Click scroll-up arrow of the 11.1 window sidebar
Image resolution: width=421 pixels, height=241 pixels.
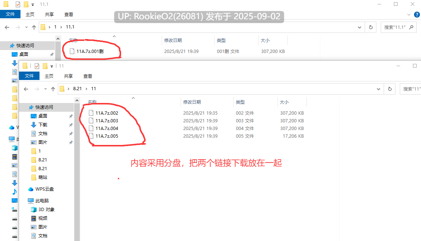(58, 39)
